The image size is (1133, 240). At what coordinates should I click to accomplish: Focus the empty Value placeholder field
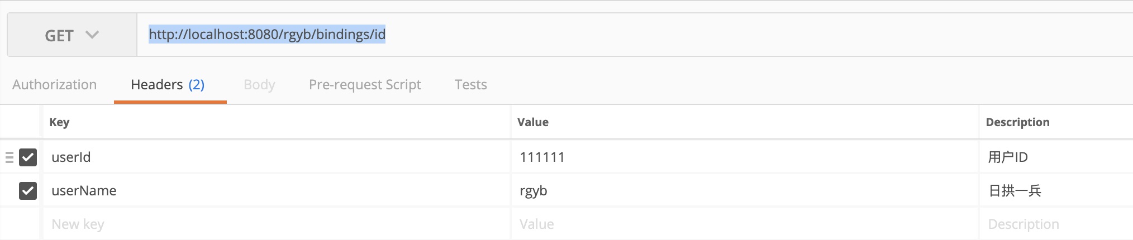(743, 224)
